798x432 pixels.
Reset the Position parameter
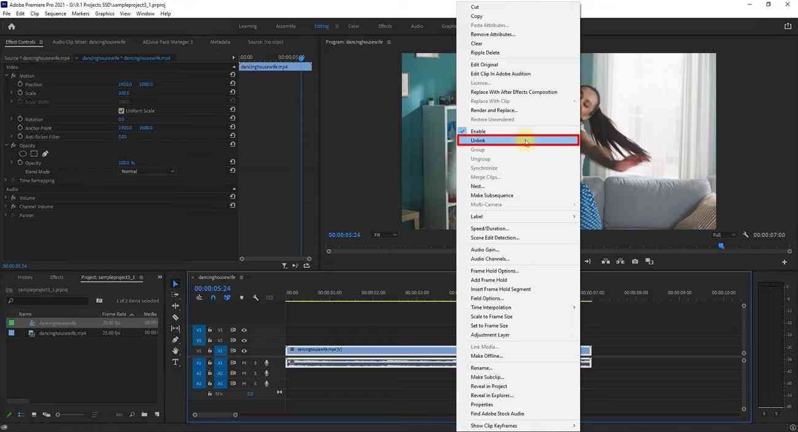[x=233, y=84]
